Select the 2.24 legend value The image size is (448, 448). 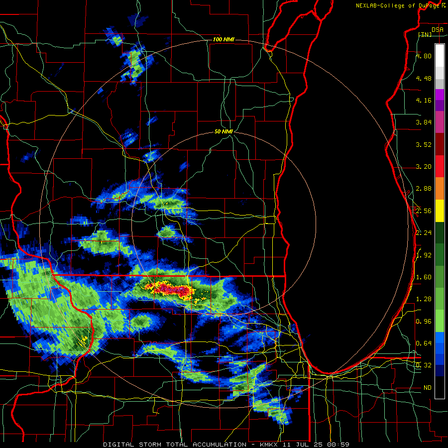(424, 233)
